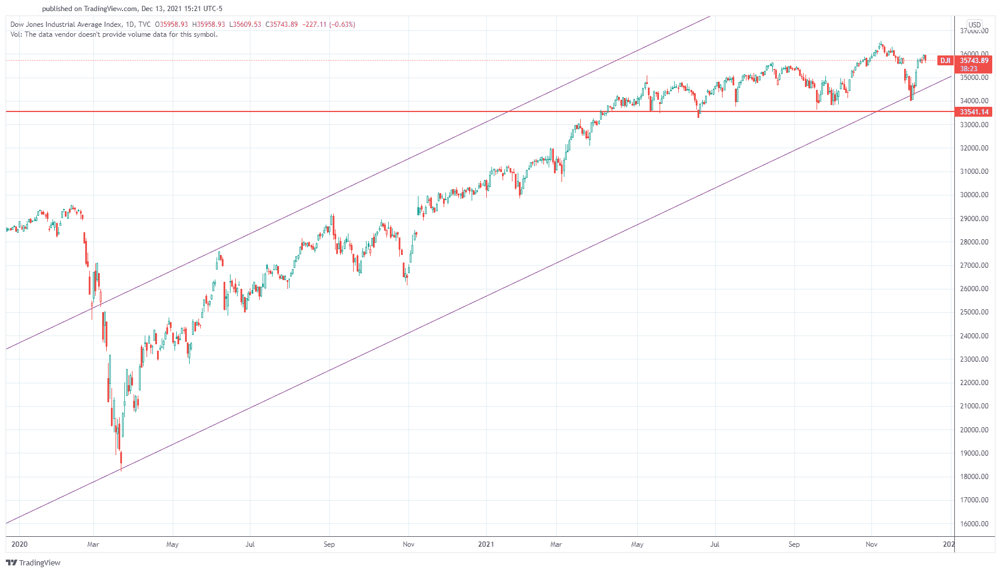The image size is (1001, 573).
Task: Click the countdown timer 38:23 label
Action: pos(968,69)
